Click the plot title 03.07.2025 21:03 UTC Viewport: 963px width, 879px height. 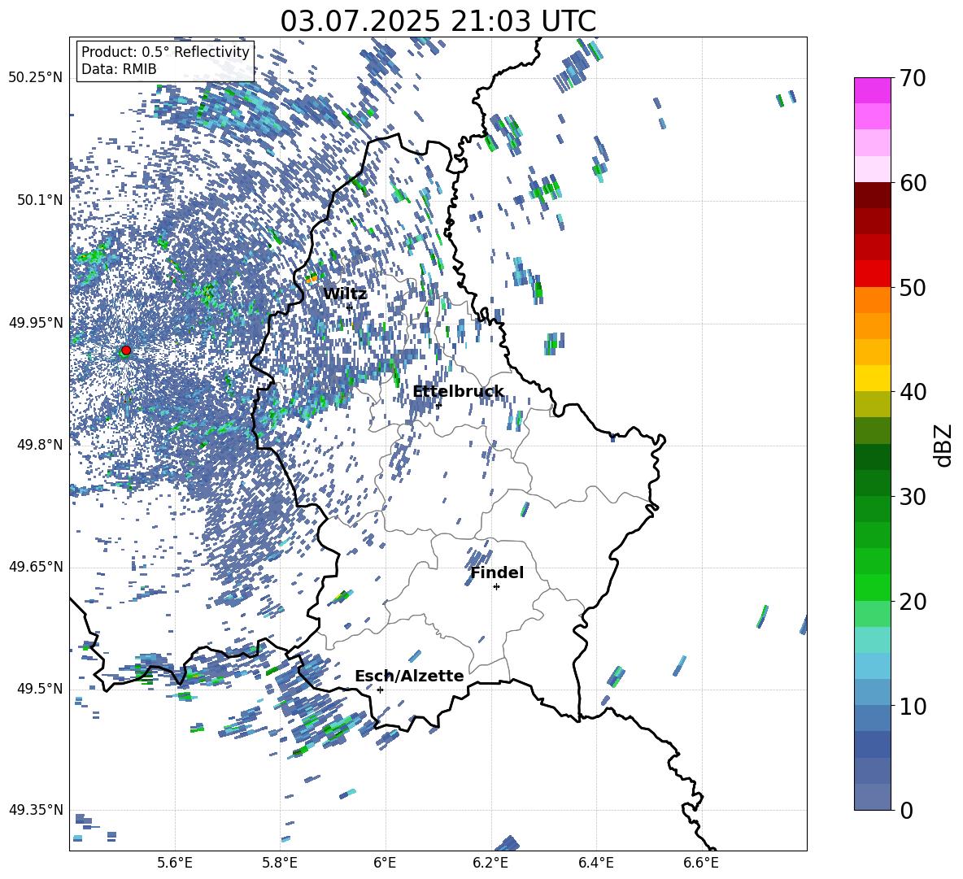click(438, 21)
